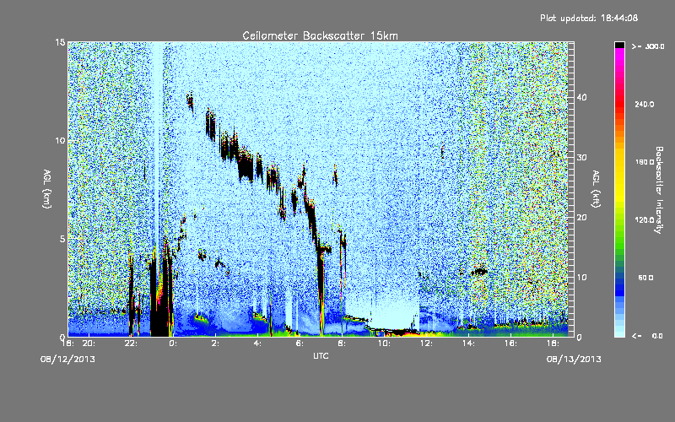Click the 10 tick on AGL (km) axis
Image resolution: width=675 pixels, height=422 pixels.
click(x=60, y=140)
